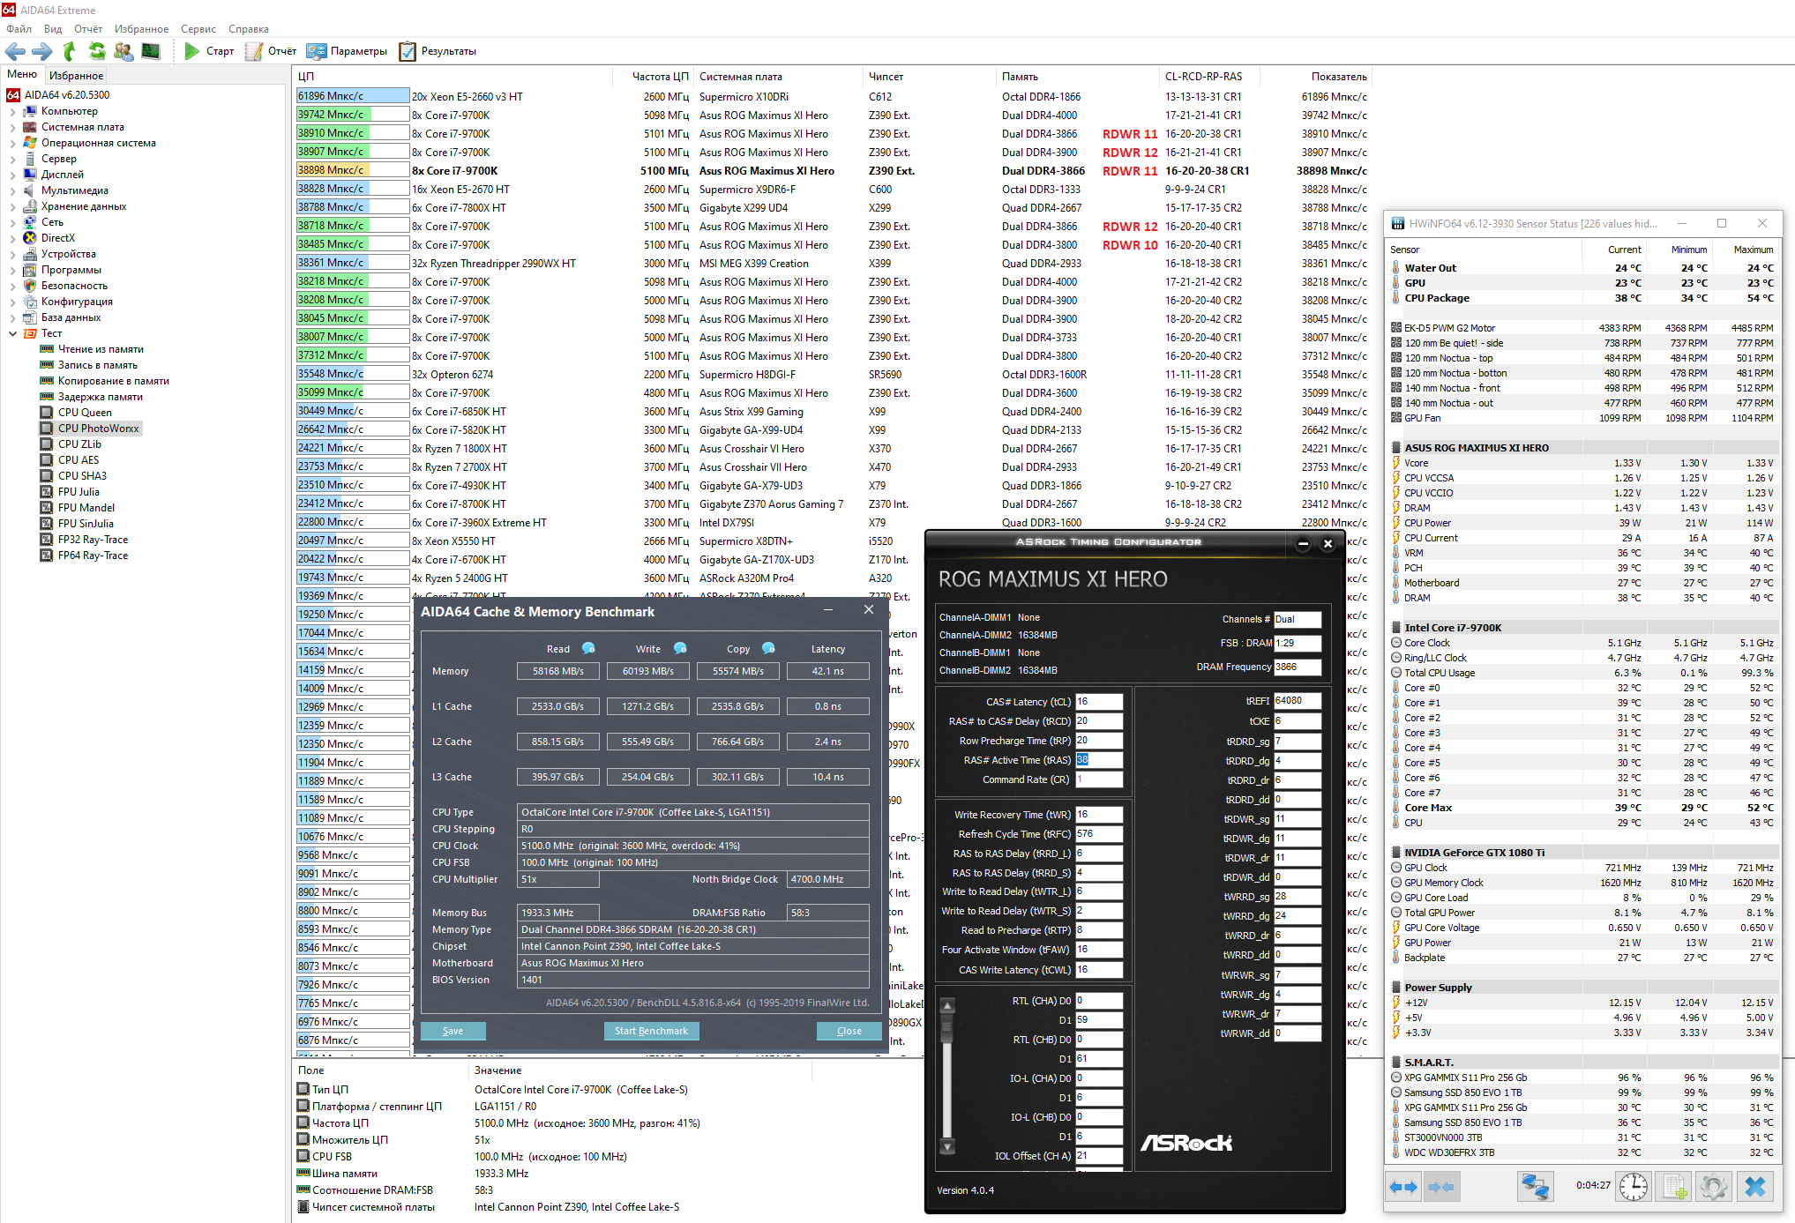Click HWiNFO network computers icon
The image size is (1795, 1223).
(1535, 1187)
